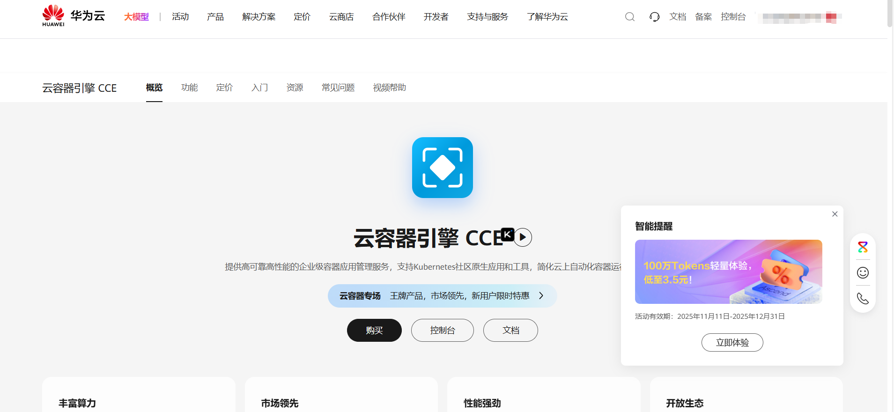Click the black 购买 button
This screenshot has height=412, width=894.
pyautogui.click(x=374, y=331)
